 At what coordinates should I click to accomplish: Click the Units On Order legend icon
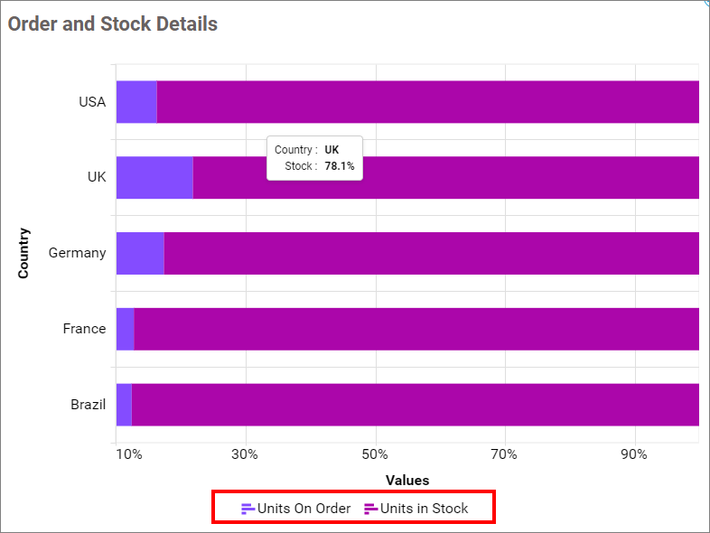(x=248, y=509)
